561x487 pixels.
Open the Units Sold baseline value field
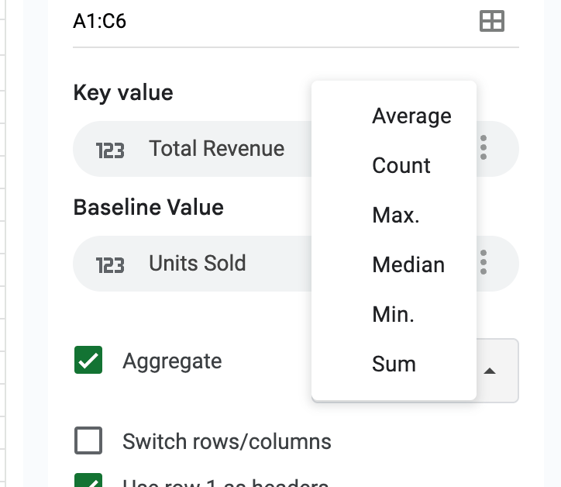(198, 264)
